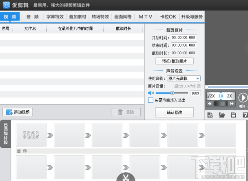Expand the 使用音轨 dropdown
The width and height of the screenshot is (248, 181).
click(x=184, y=78)
